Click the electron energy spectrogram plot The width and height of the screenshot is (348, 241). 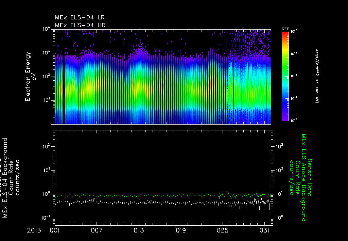(163, 77)
